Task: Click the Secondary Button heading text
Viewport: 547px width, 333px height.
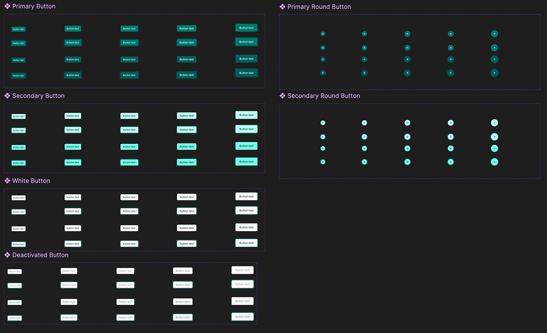Action: pos(39,96)
